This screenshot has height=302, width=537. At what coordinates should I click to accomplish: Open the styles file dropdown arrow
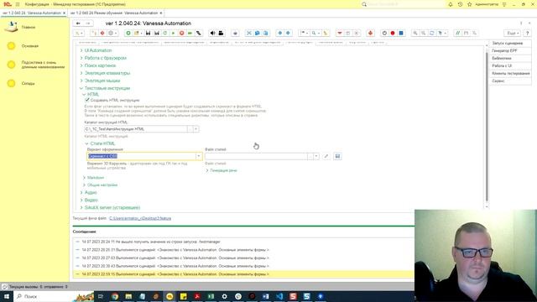[316, 156]
